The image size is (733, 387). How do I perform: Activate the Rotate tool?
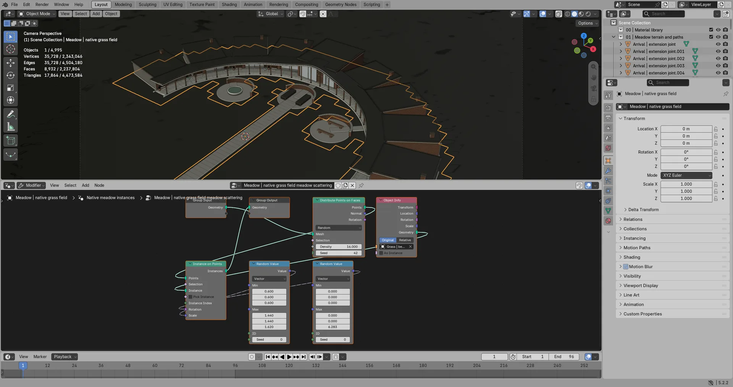pyautogui.click(x=11, y=75)
